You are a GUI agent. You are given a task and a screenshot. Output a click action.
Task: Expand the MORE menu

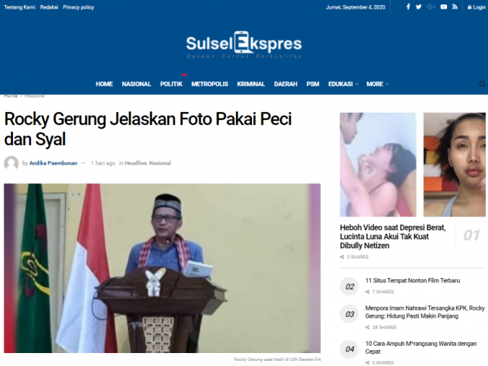point(377,84)
